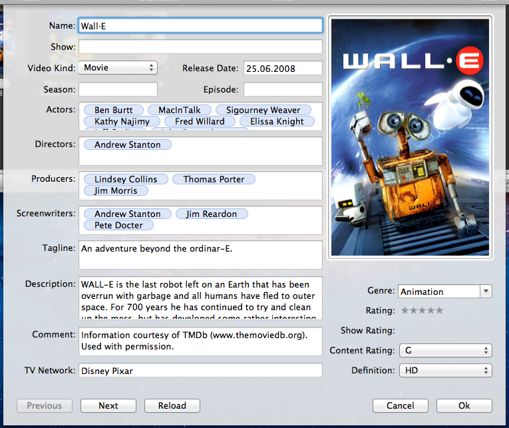Select the Sigourney Weaver actor token
This screenshot has width=509, height=428.
(x=263, y=110)
